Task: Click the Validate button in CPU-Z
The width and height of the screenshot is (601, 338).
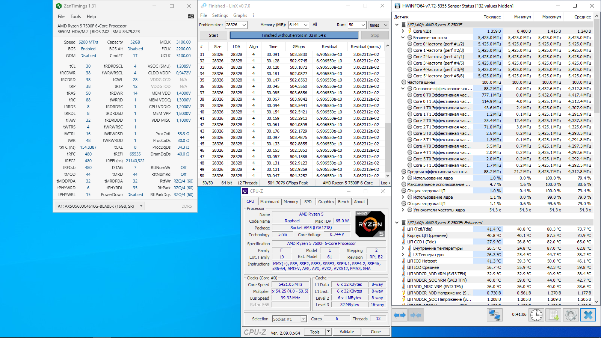Action: click(x=347, y=332)
